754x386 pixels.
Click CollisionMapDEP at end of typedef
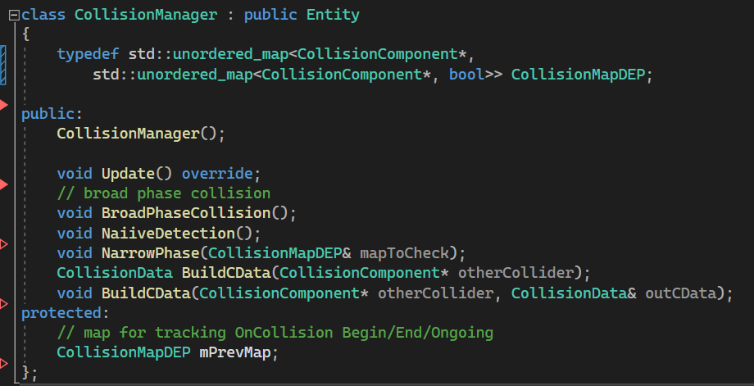click(x=578, y=75)
